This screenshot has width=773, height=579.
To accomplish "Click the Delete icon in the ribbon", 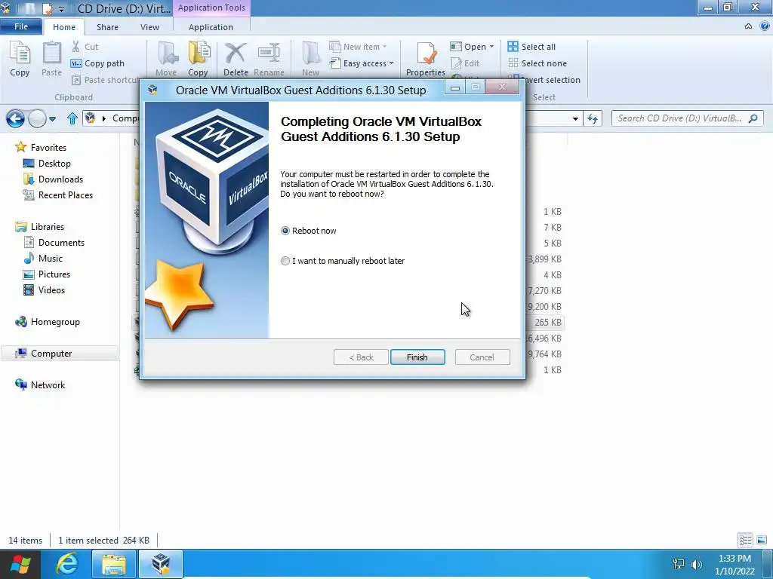I will (236, 58).
